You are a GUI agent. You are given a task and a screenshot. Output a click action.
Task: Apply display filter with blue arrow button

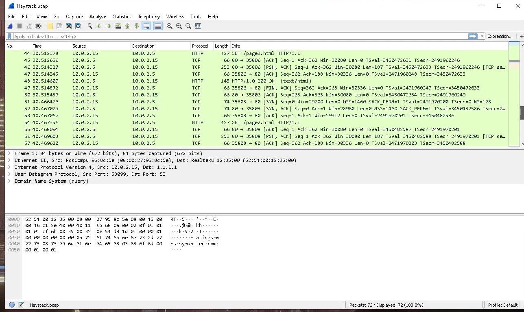473,36
